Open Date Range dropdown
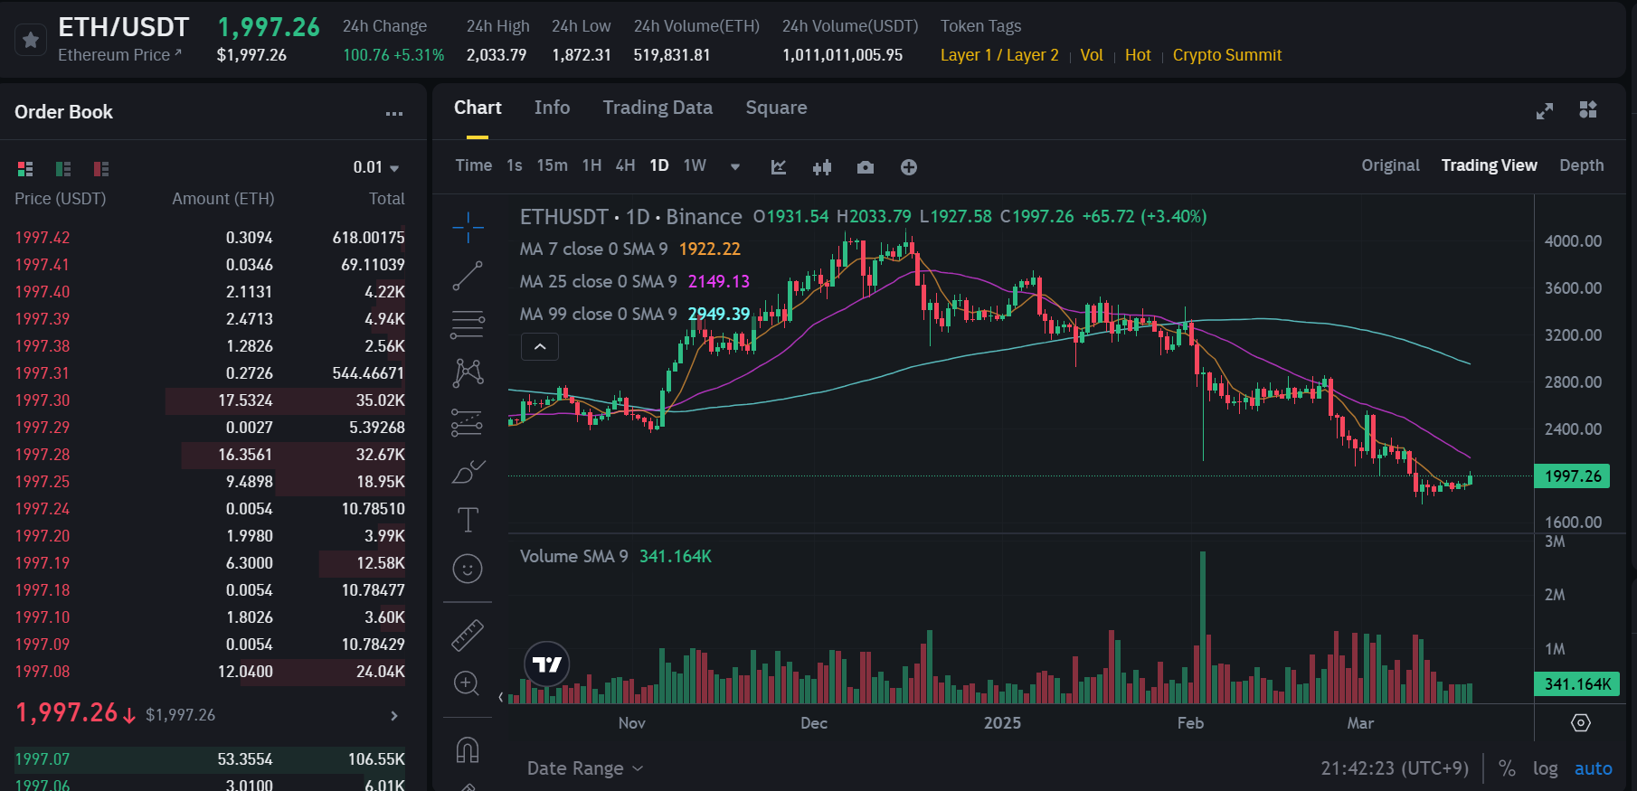 [585, 768]
